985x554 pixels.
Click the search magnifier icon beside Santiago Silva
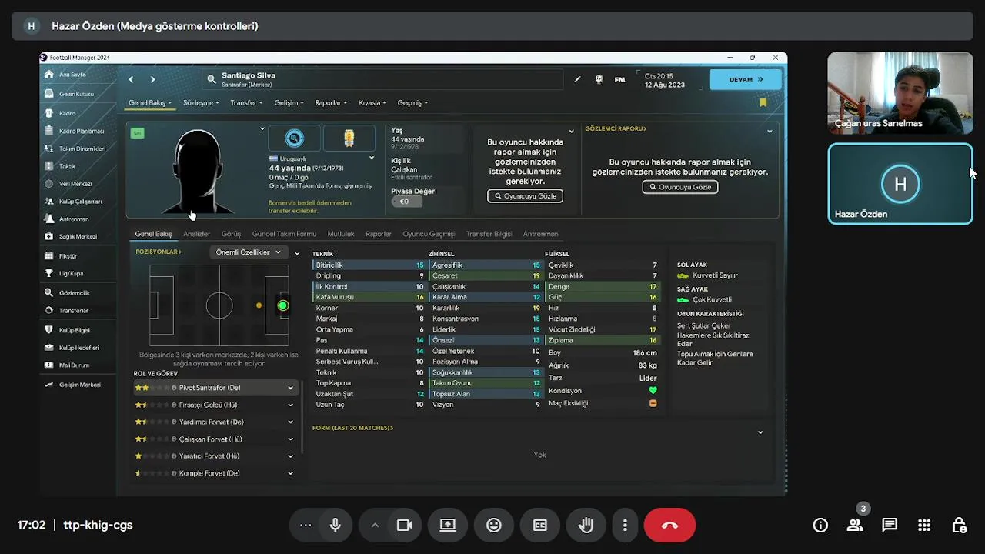pyautogui.click(x=212, y=79)
